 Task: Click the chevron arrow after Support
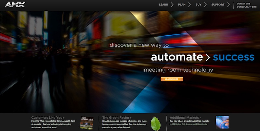click(228, 5)
